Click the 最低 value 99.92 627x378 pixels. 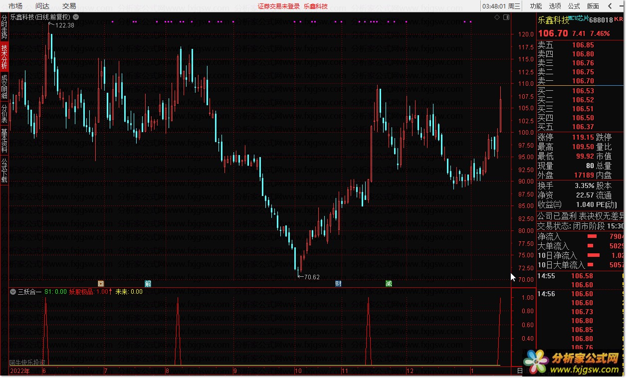pyautogui.click(x=585, y=156)
